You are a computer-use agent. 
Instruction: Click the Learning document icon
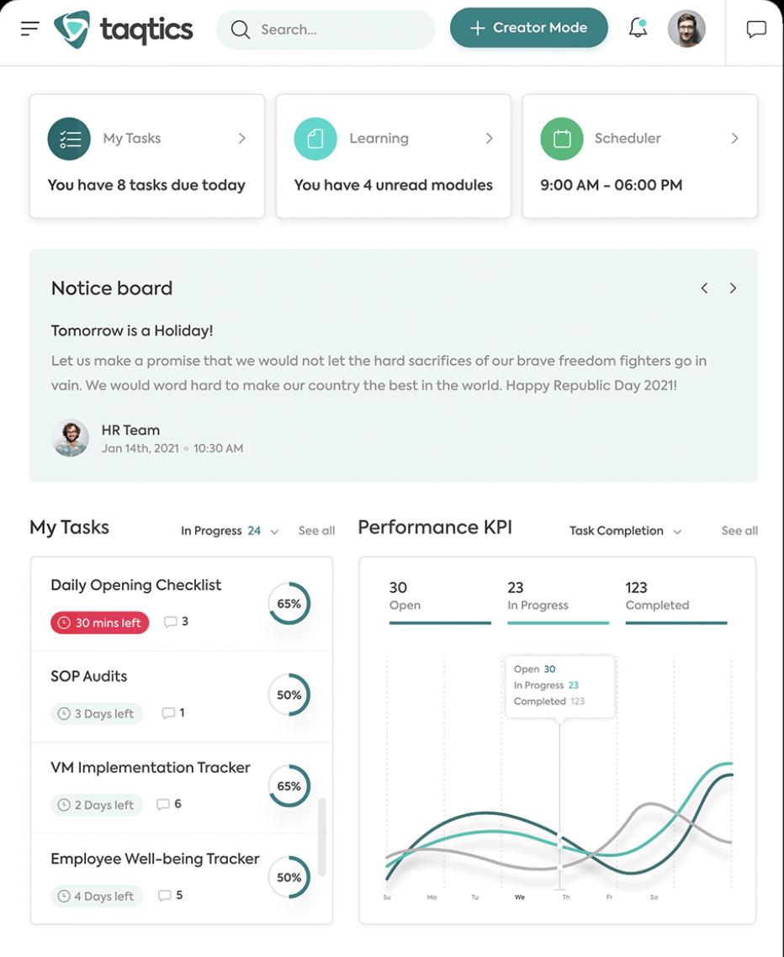click(315, 139)
